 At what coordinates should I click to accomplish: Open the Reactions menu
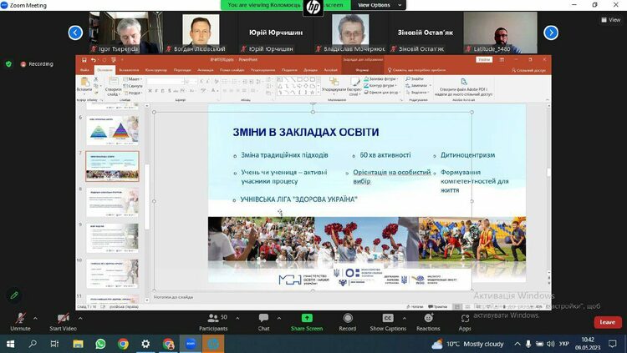pos(428,319)
